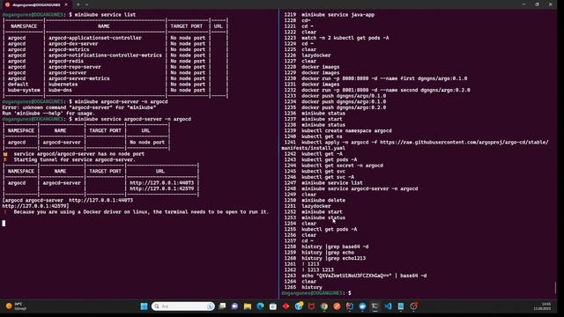Click http://127.0.0.1:40073 in the URL table cell
The height and width of the screenshot is (317, 564).
pos(161,183)
